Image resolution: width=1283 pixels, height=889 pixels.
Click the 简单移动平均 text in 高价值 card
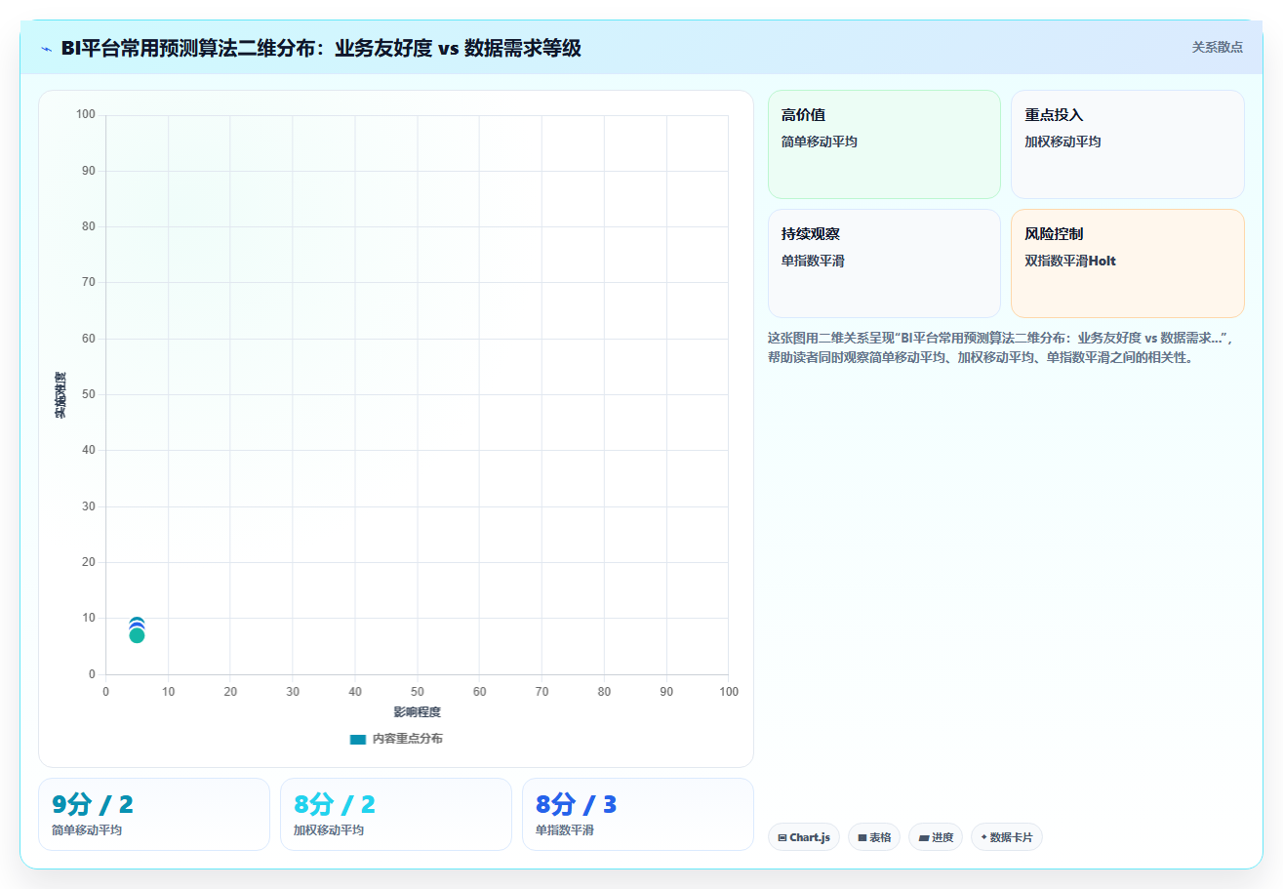[x=820, y=141]
